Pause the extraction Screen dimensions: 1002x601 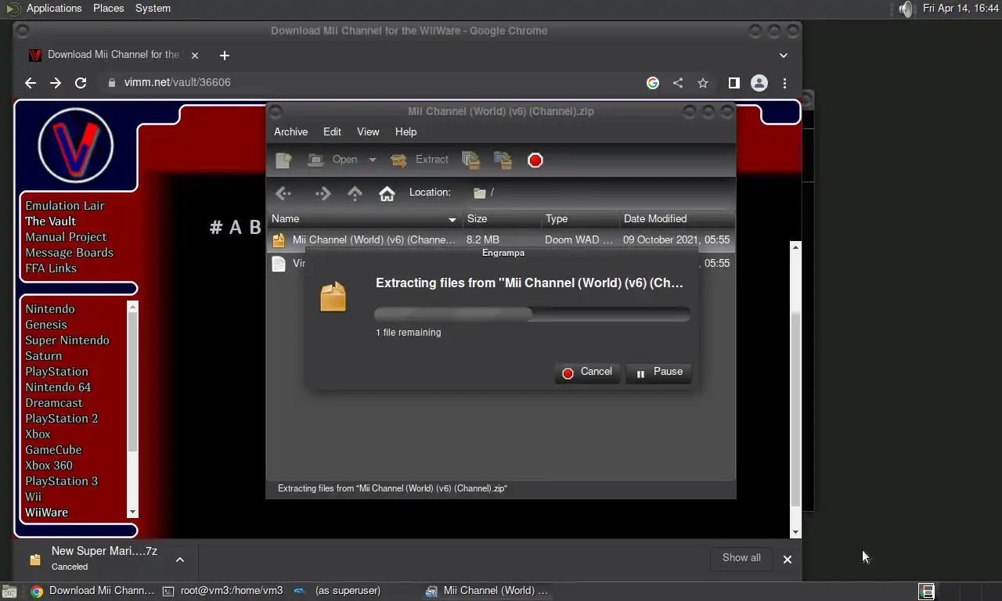(x=658, y=372)
